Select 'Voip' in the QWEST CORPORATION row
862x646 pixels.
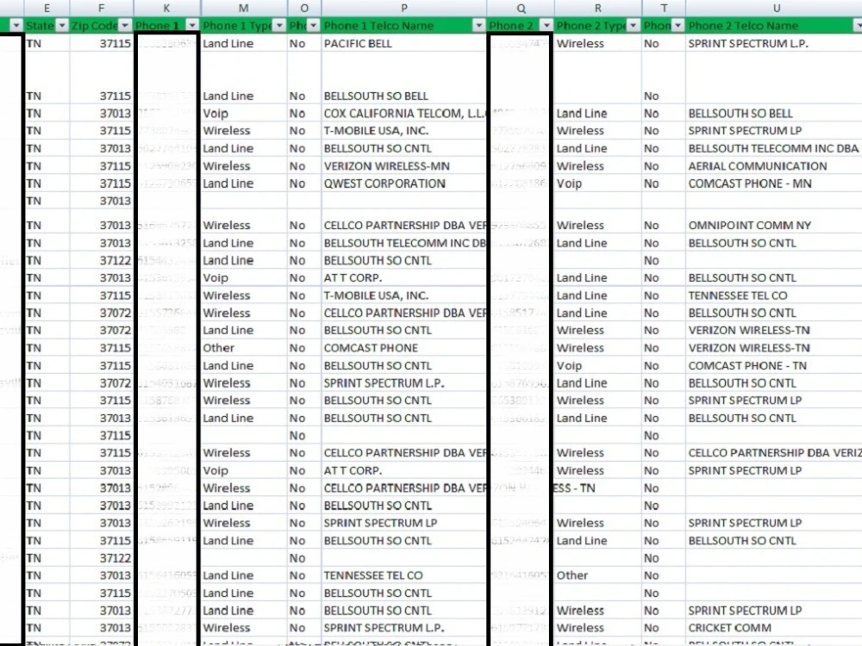(598, 183)
